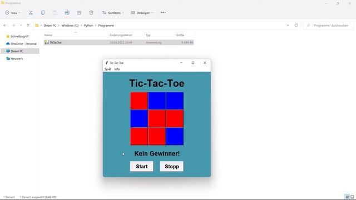This screenshot has height=200, width=356.
Task: Select OneDrive - Personal in navigation pane
Action: pyautogui.click(x=21, y=44)
